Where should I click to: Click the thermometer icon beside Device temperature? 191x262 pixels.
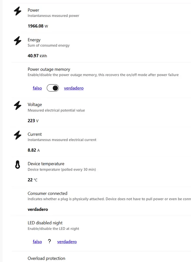(x=17, y=164)
